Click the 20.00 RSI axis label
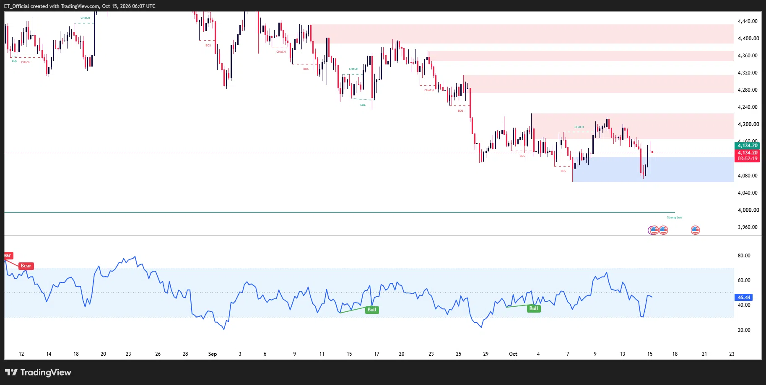Image resolution: width=766 pixels, height=385 pixels. pyautogui.click(x=744, y=330)
